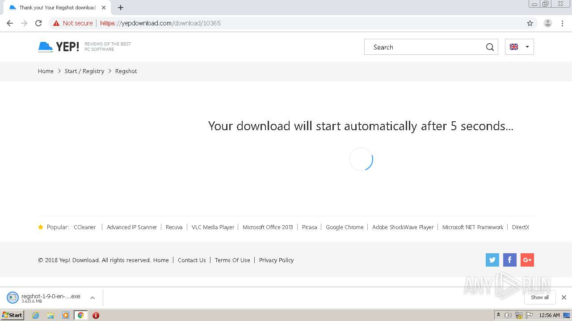Image resolution: width=572 pixels, height=321 pixels.
Task: Expand the regshot download options chevron
Action: 93,298
